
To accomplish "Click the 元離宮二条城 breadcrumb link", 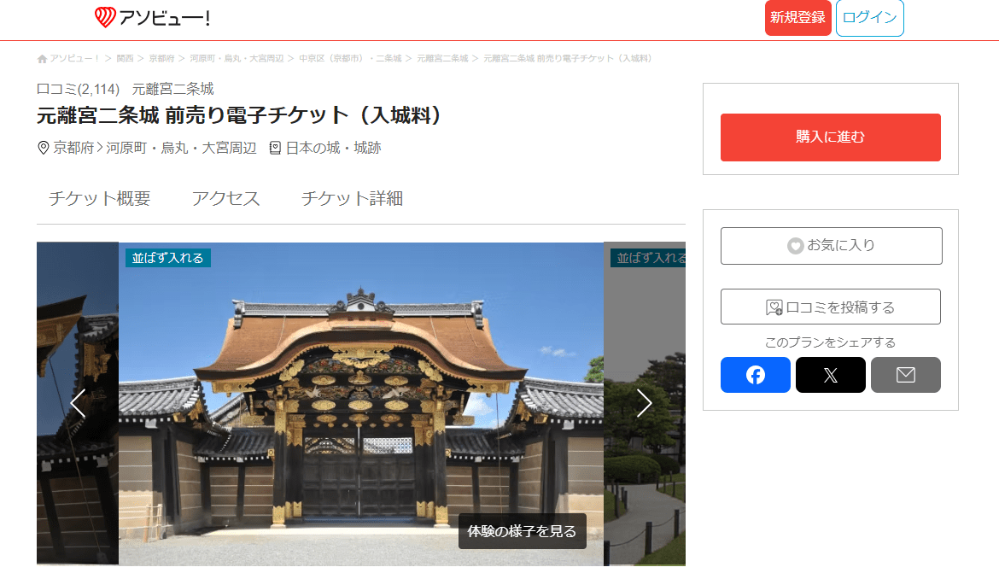I will tap(441, 58).
